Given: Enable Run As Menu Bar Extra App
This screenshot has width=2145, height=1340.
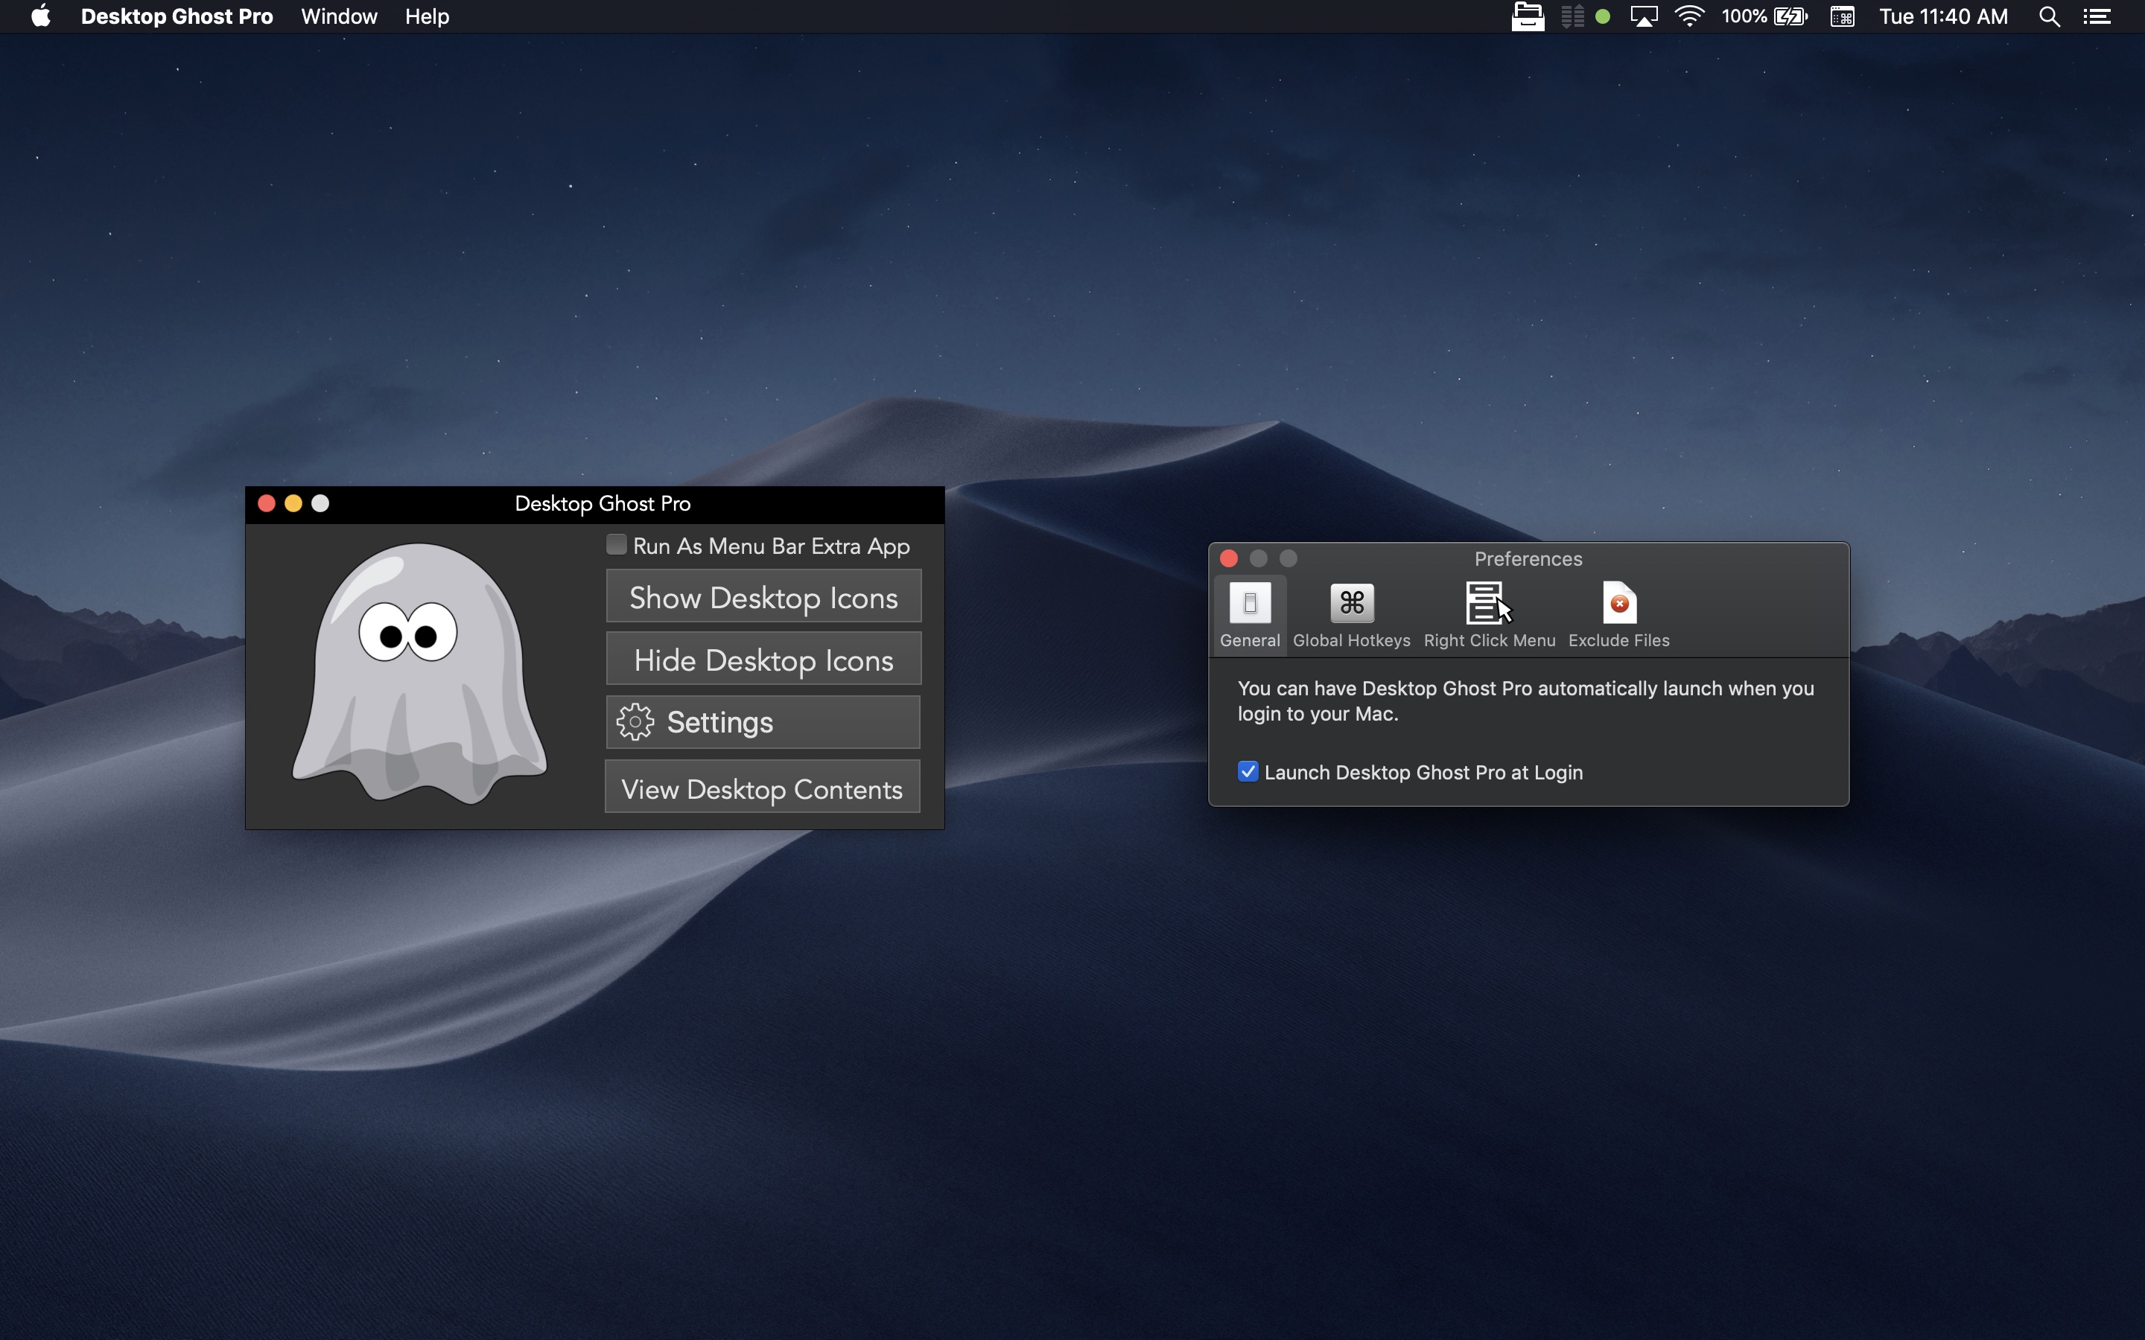Looking at the screenshot, I should (x=614, y=545).
